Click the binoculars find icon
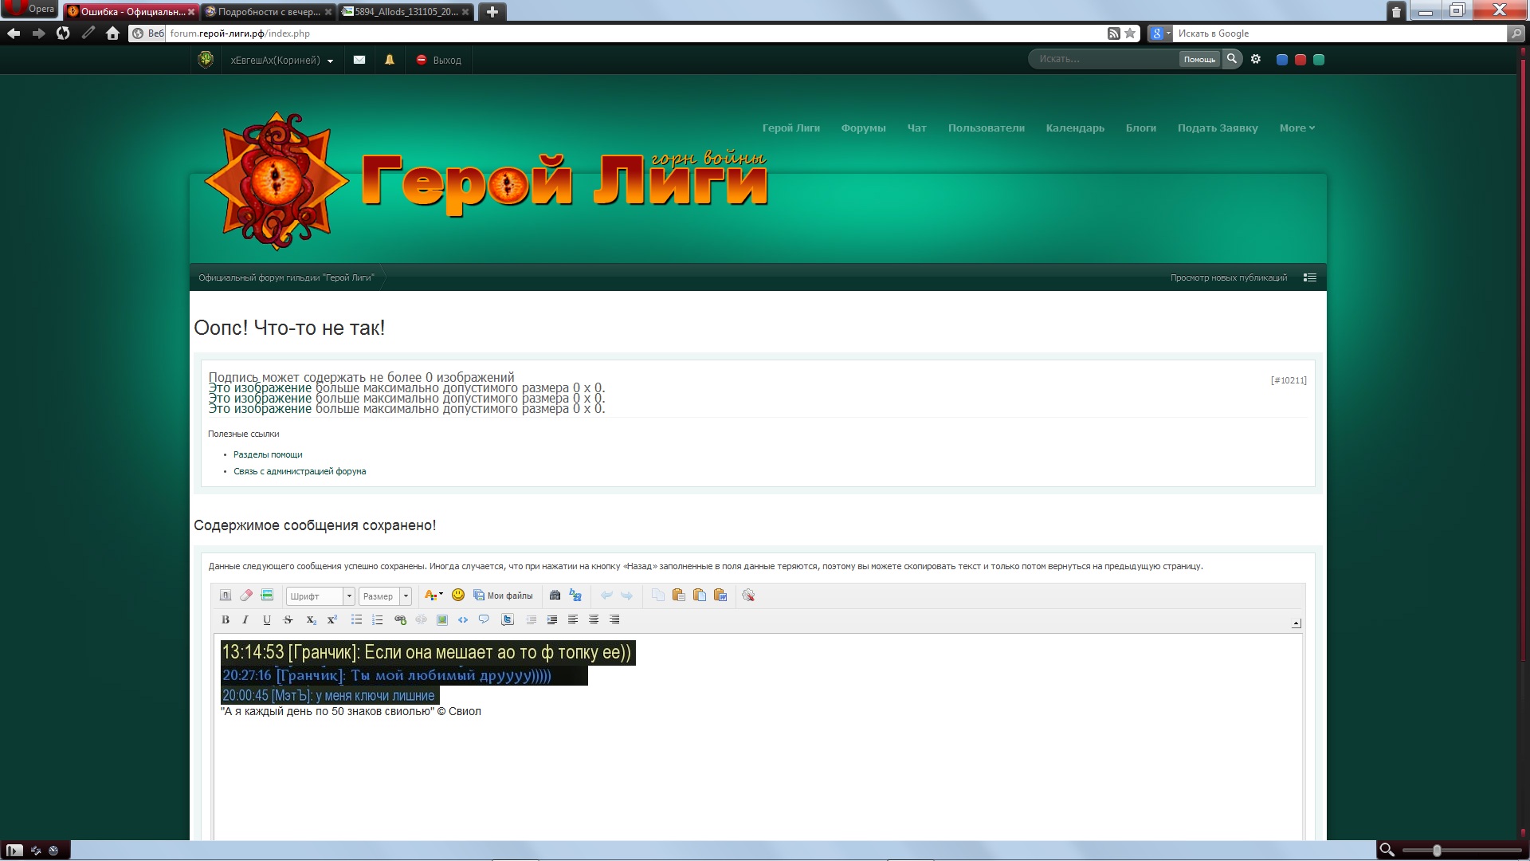 tap(555, 595)
